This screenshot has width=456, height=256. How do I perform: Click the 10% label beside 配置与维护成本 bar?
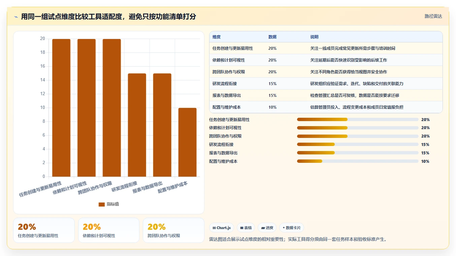(x=425, y=161)
